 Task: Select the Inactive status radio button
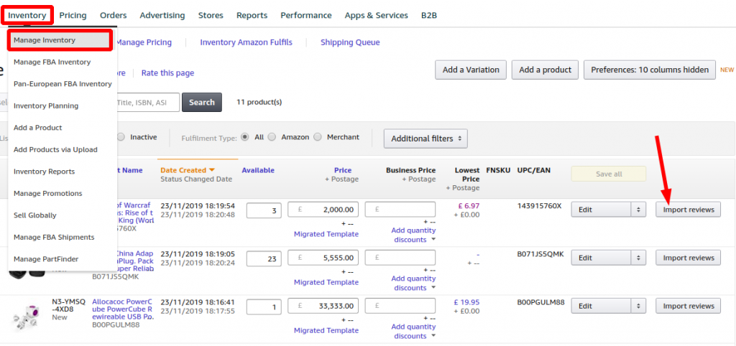(x=121, y=137)
